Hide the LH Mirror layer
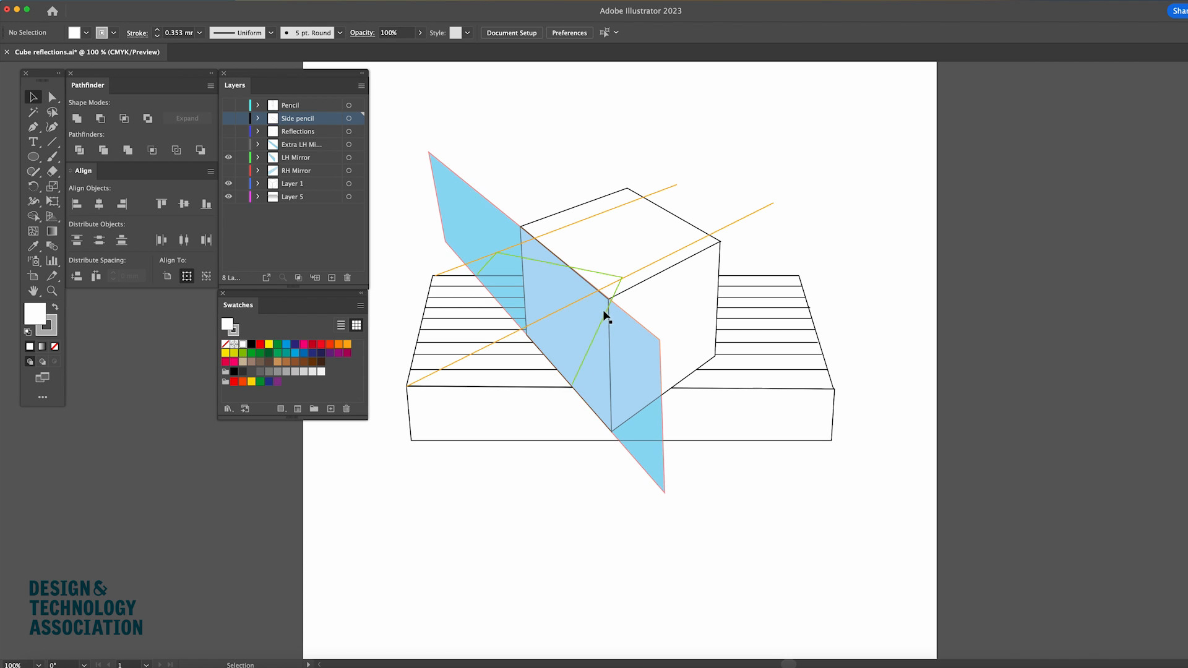The image size is (1188, 668). coord(228,157)
